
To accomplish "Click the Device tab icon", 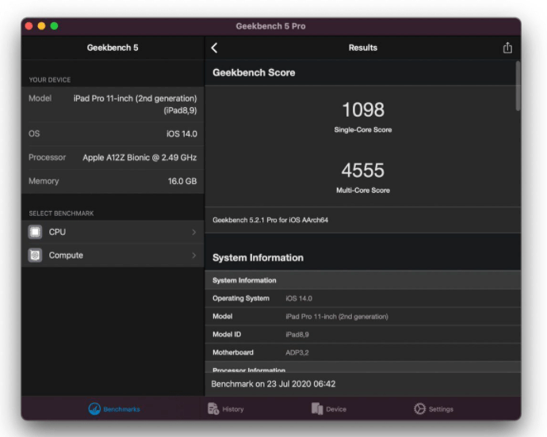I will click(x=317, y=408).
